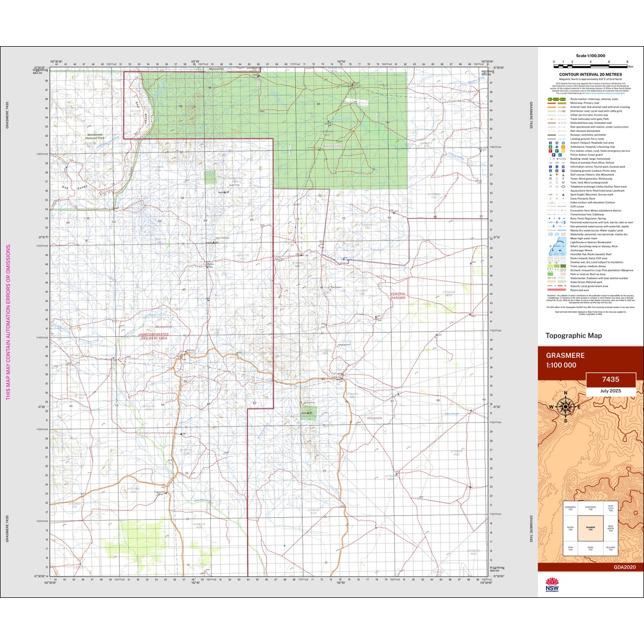
Task: Select the WHITE CLIFFS adjoining map cell
Action: 611,508
